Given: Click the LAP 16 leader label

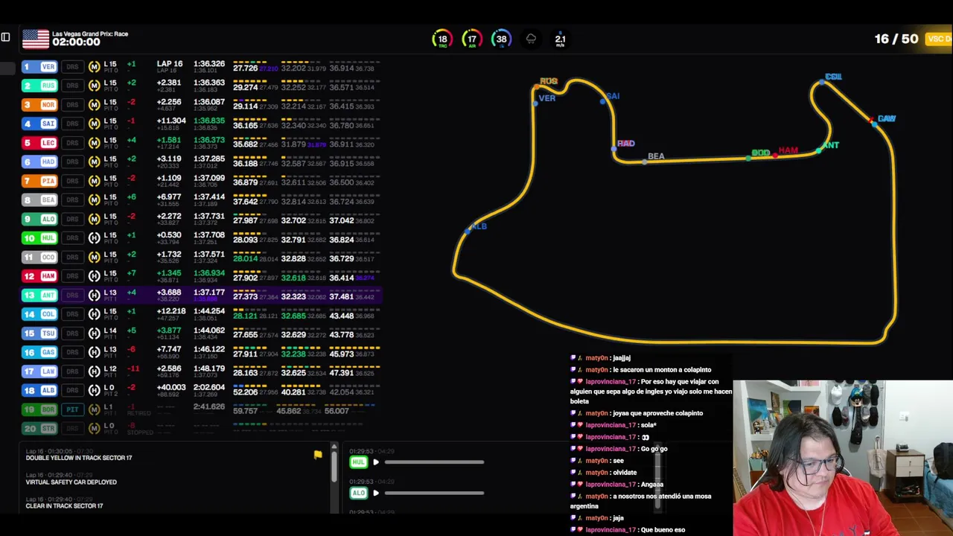Looking at the screenshot, I should point(170,64).
